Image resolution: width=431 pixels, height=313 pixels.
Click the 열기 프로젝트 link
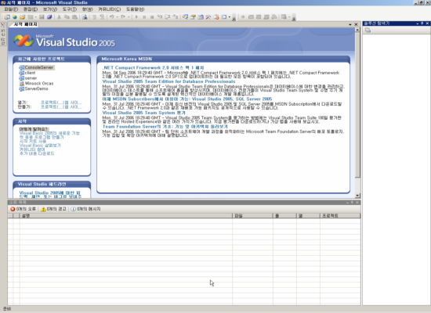(x=52, y=103)
